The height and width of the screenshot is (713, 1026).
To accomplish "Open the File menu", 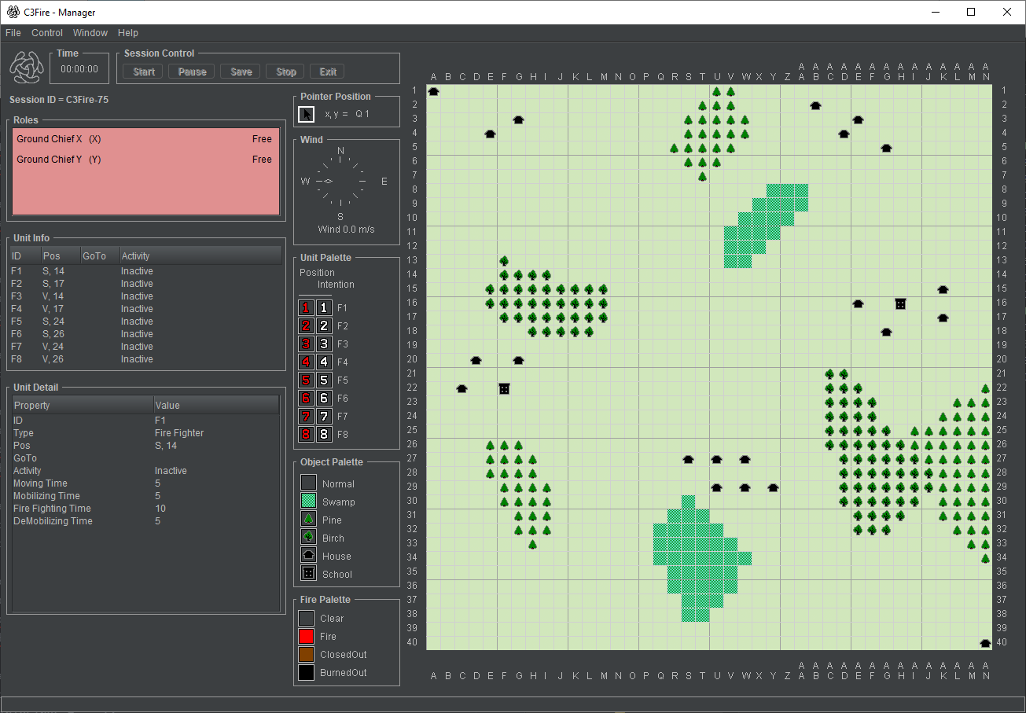I will point(13,33).
